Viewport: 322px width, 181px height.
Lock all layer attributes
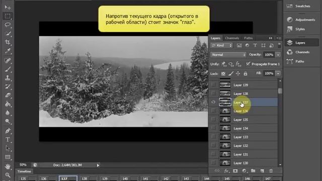245,73
